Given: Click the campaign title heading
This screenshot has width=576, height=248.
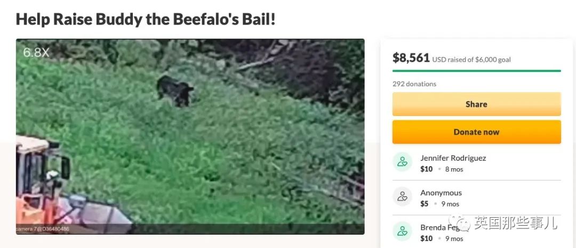Looking at the screenshot, I should tap(146, 19).
